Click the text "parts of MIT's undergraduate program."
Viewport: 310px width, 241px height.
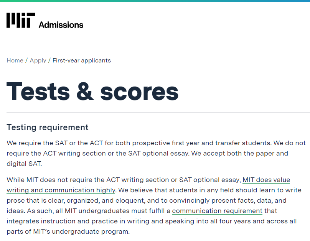[x=68, y=231]
